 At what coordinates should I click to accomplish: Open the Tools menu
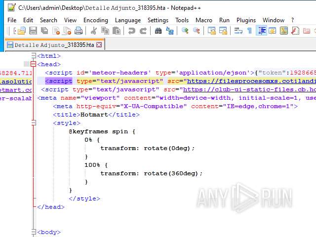pos(182,20)
